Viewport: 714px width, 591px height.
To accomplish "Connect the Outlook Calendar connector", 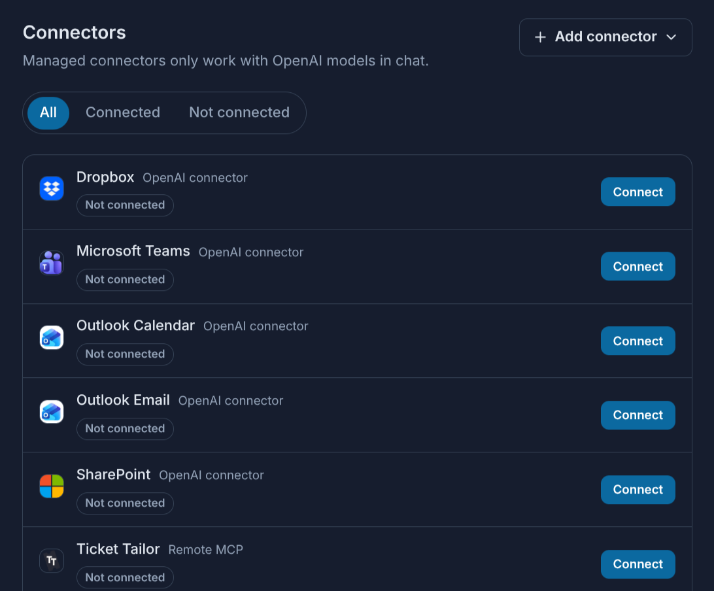I will point(637,341).
